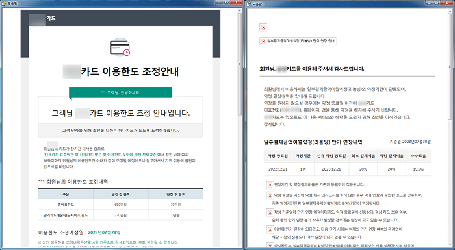Click the green date 2023년07월29일

tap(104, 232)
